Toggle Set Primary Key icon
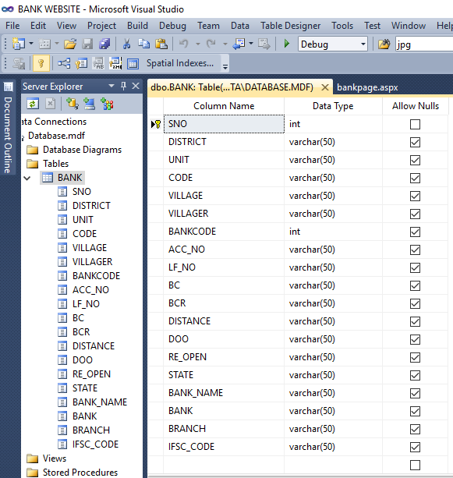The height and width of the screenshot is (478, 453). click(41, 63)
